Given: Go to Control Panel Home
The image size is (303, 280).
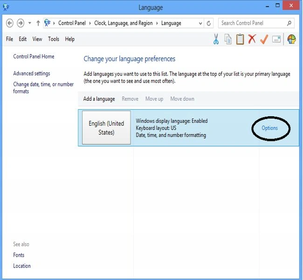Looking at the screenshot, I should pos(34,56).
